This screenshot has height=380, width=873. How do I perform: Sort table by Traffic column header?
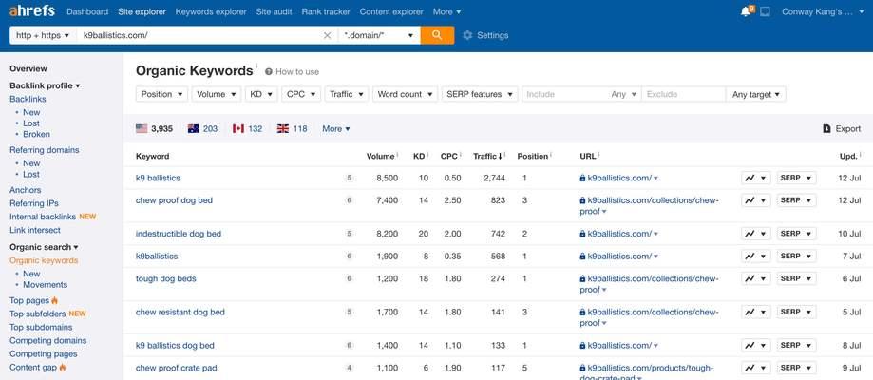(488, 156)
